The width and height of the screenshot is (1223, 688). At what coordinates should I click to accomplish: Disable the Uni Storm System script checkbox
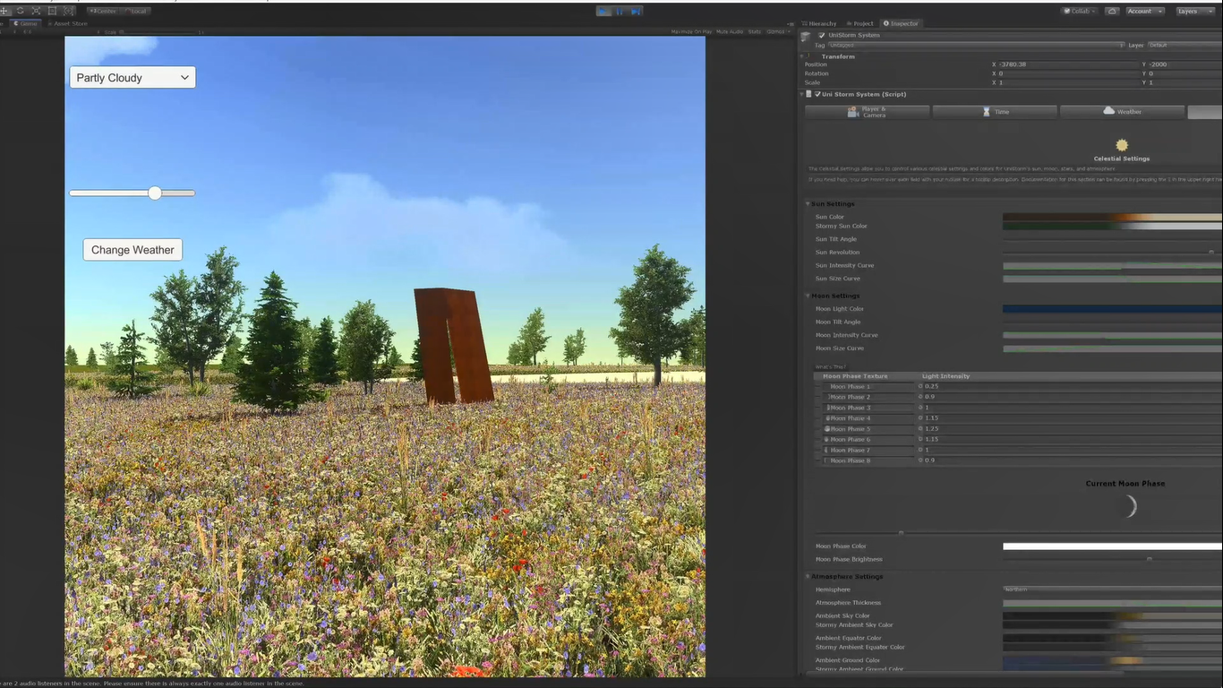click(817, 94)
